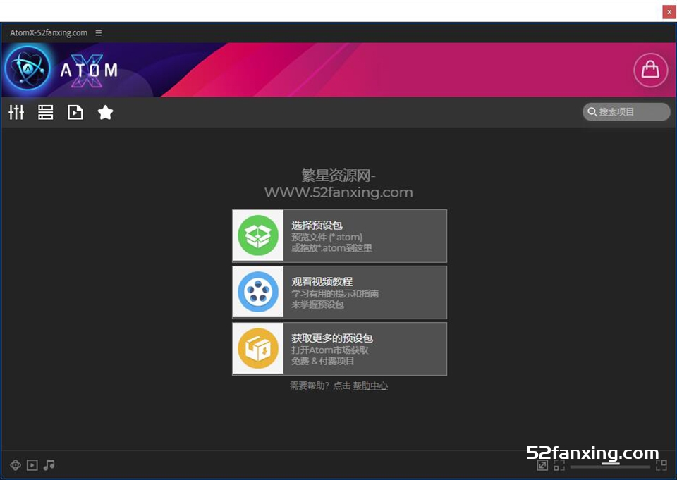The height and width of the screenshot is (480, 677).
Task: Open the shopping bag store icon
Action: coord(650,70)
